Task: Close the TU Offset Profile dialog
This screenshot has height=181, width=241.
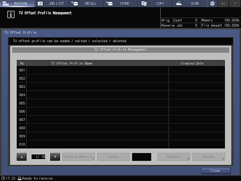Action: click(216, 171)
